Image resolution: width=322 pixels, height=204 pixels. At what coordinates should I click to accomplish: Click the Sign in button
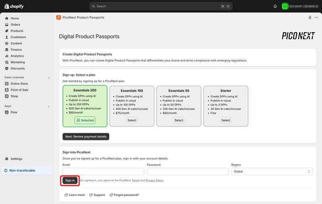click(70, 180)
